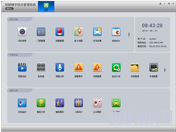Open 门禁管理 access control icon
Image resolution: width=176 pixels, height=132 pixels.
[41, 32]
